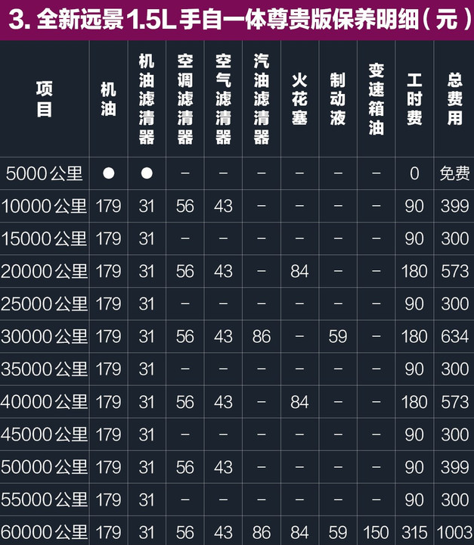The width and height of the screenshot is (474, 545).
Task: Click the 10000公里 row label
Action: (44, 206)
